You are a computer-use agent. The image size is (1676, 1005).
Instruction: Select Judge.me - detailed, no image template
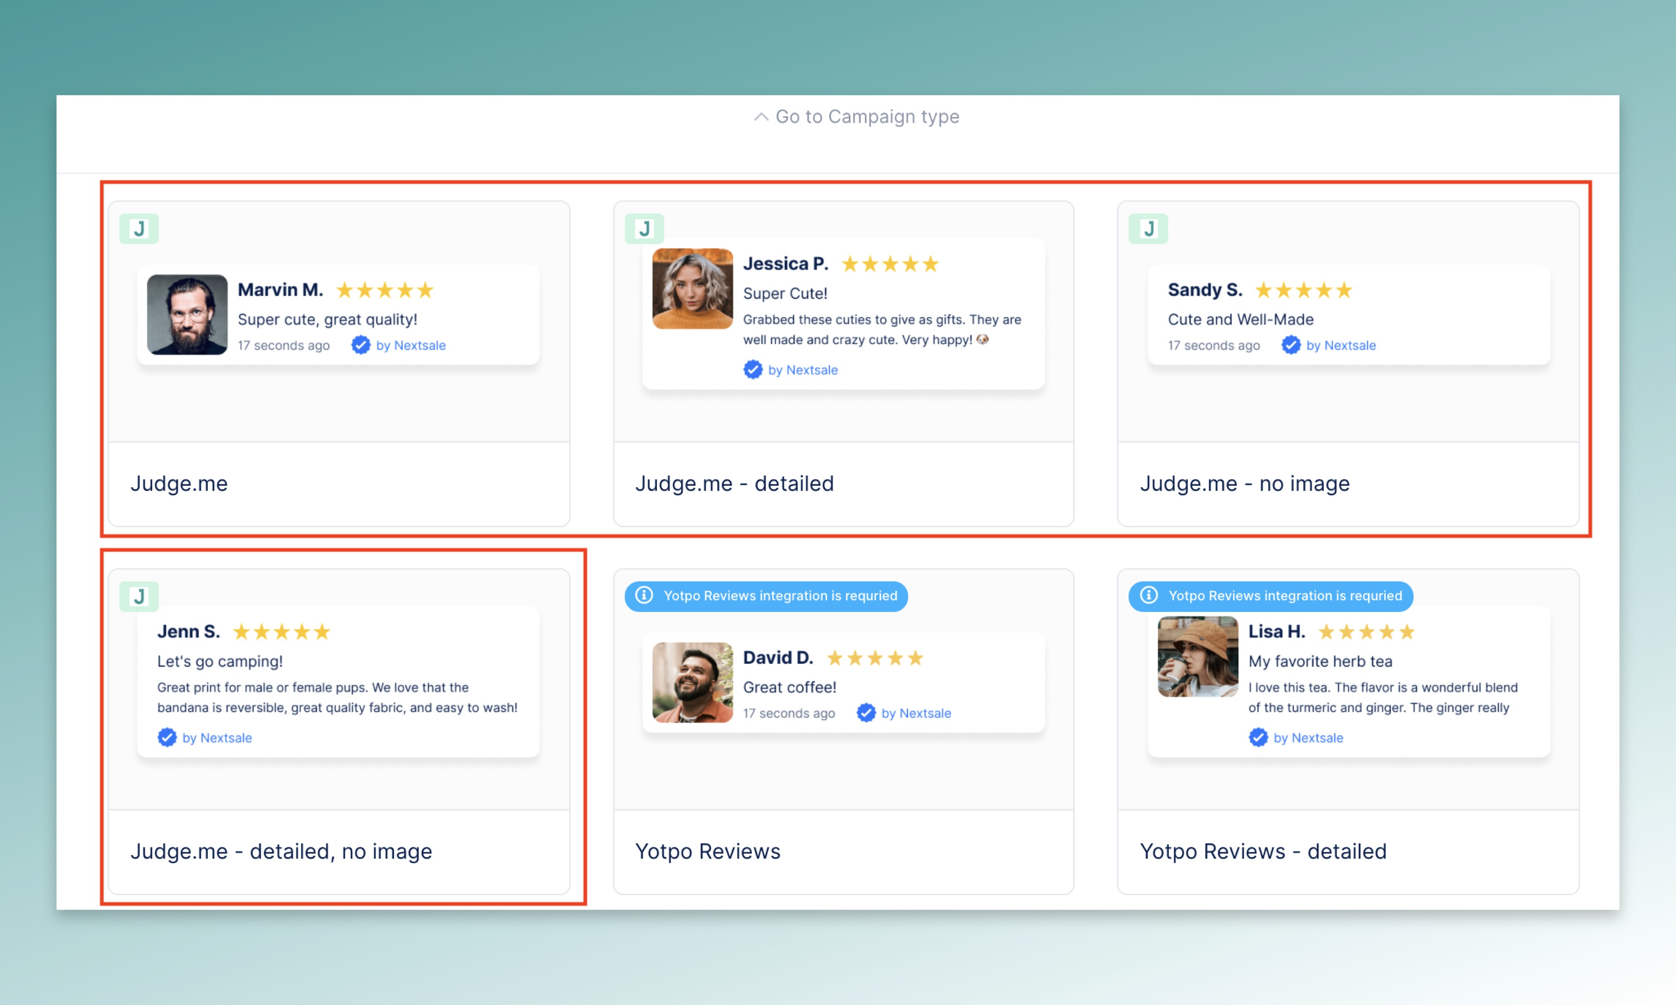pyautogui.click(x=281, y=851)
